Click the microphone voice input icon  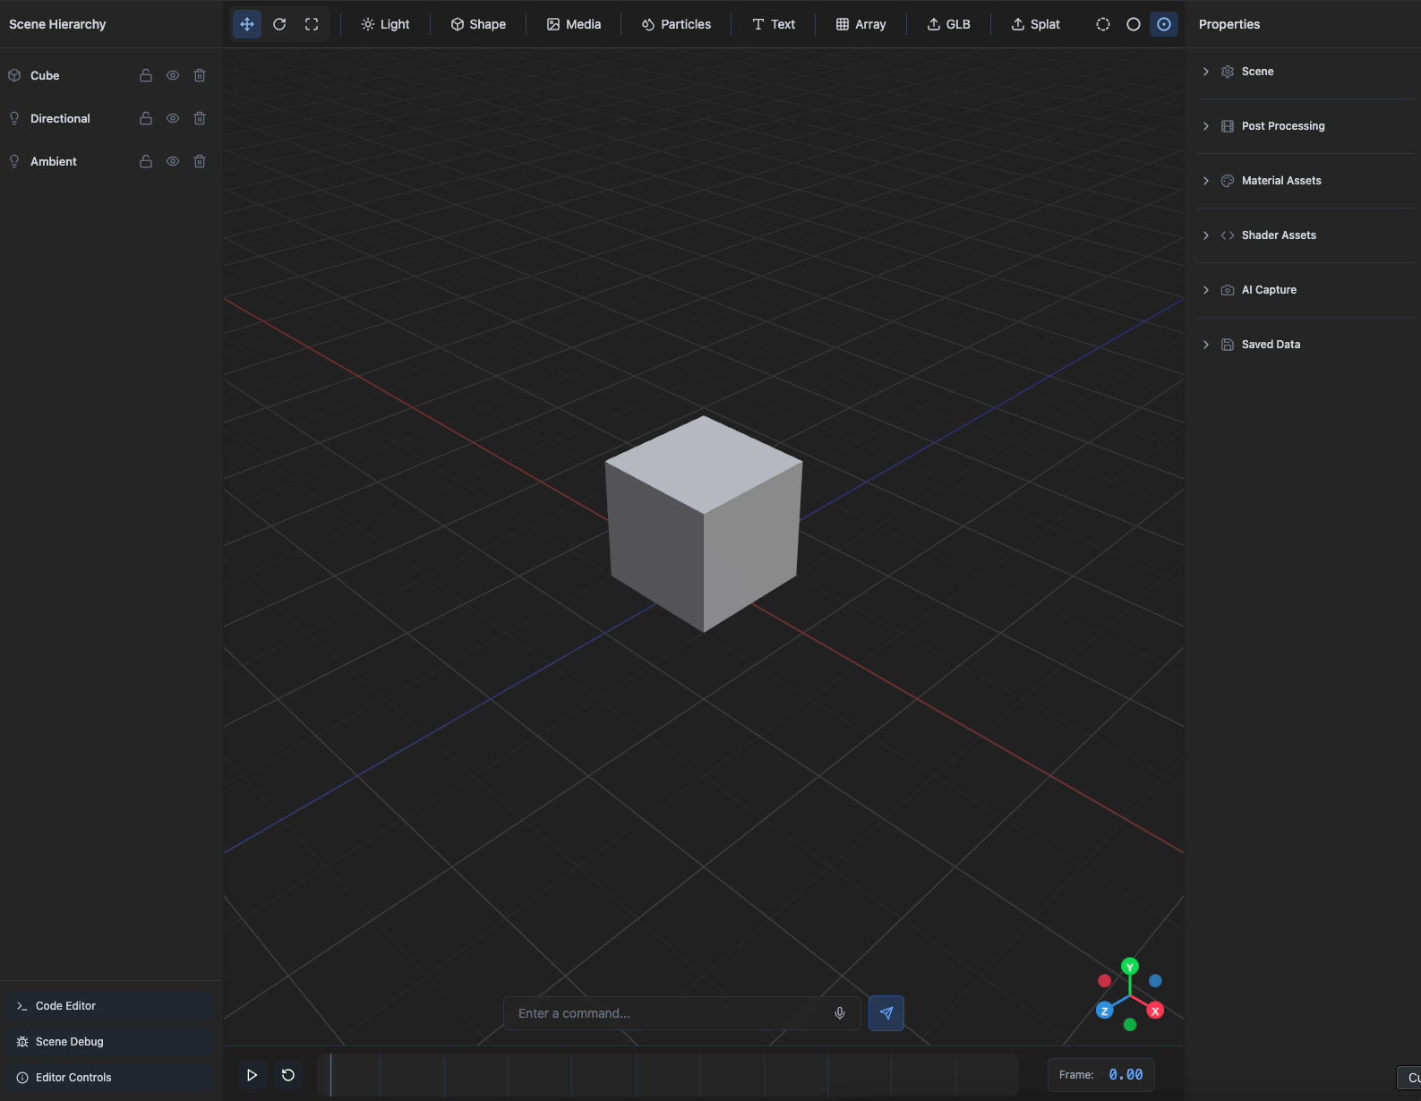click(840, 1013)
